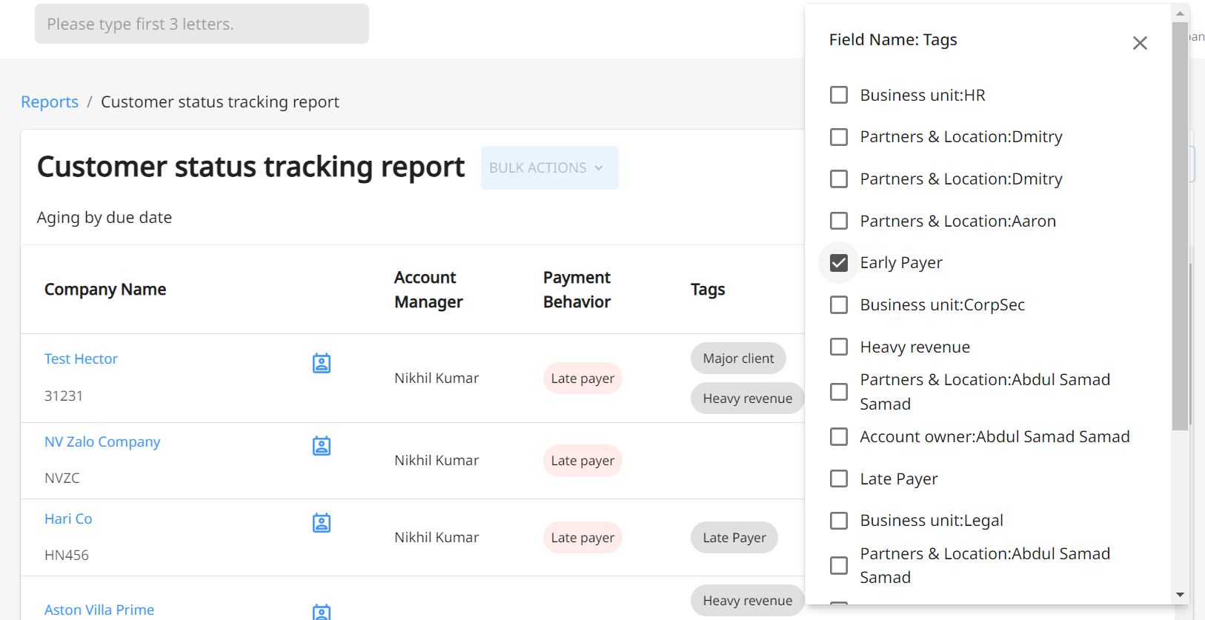The image size is (1205, 620).
Task: Go to Reports breadcrumb link
Action: (50, 102)
